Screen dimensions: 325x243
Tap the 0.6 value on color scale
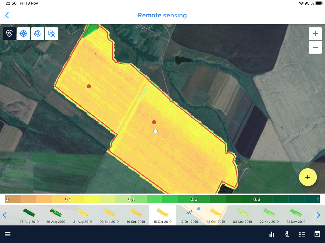194,199
